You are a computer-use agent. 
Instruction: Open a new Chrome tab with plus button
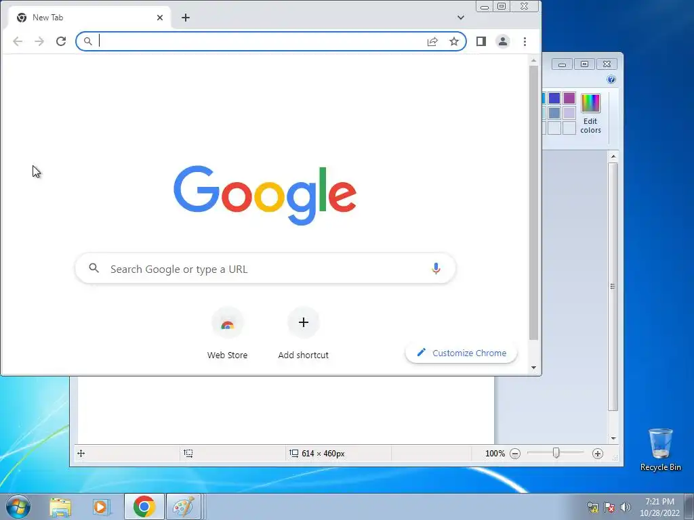186,18
